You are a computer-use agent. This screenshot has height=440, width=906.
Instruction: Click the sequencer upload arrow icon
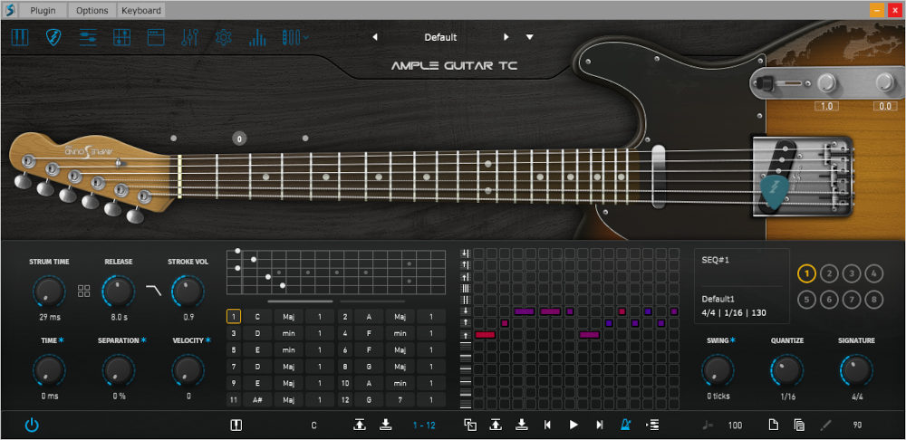coord(496,425)
